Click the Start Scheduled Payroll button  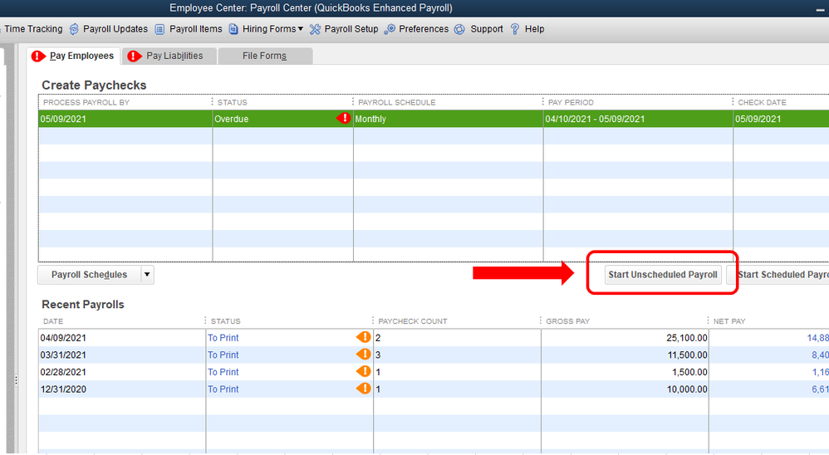(x=777, y=275)
